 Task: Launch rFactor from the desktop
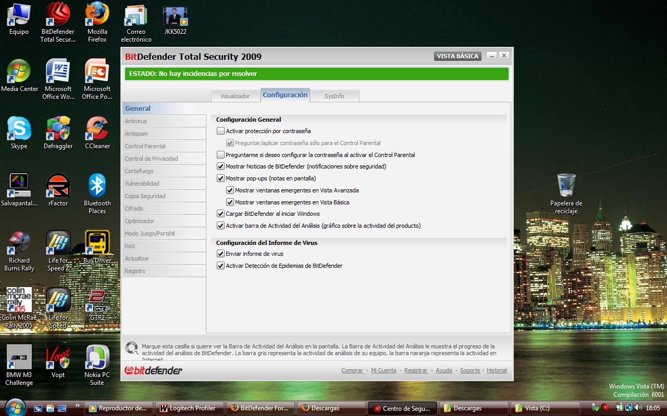(58, 190)
